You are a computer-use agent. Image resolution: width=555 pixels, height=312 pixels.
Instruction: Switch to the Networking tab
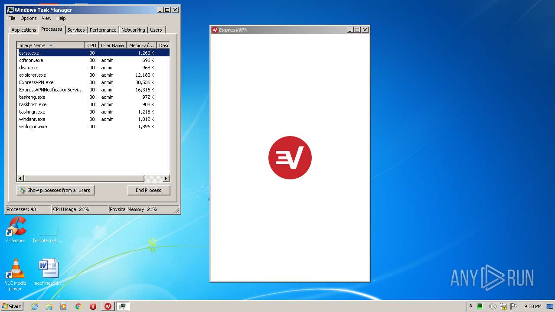(133, 30)
